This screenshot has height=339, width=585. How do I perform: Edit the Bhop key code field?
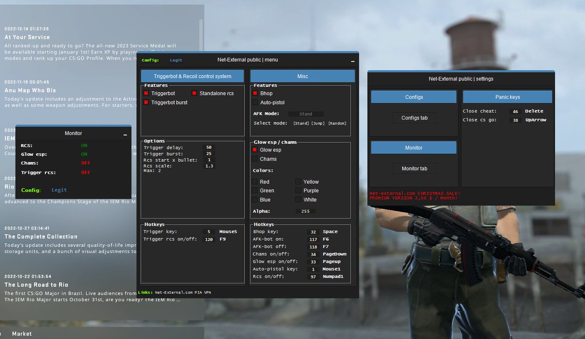(x=313, y=232)
